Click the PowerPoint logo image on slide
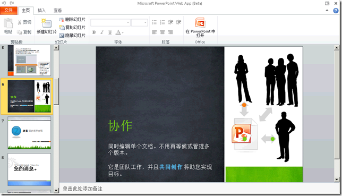 242,133
